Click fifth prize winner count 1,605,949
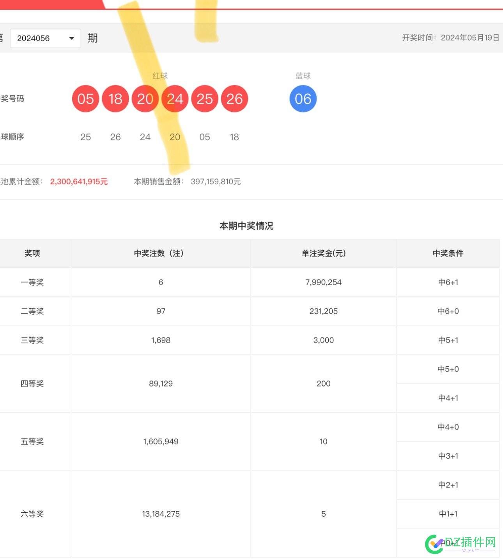This screenshot has height=560, width=503. (x=161, y=442)
